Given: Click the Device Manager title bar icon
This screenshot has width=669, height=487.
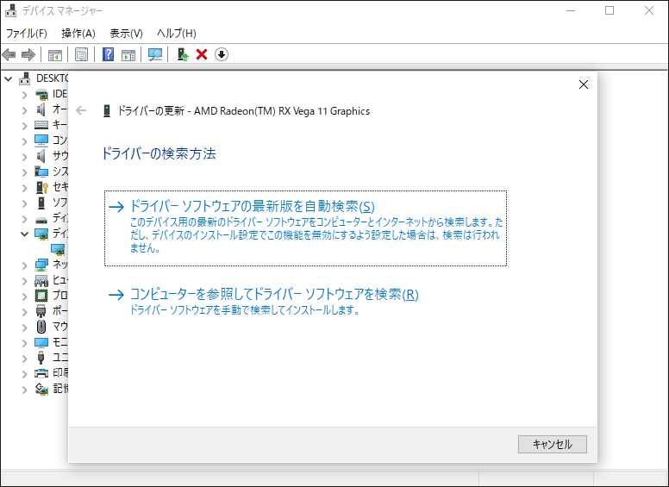Looking at the screenshot, I should click(x=10, y=10).
